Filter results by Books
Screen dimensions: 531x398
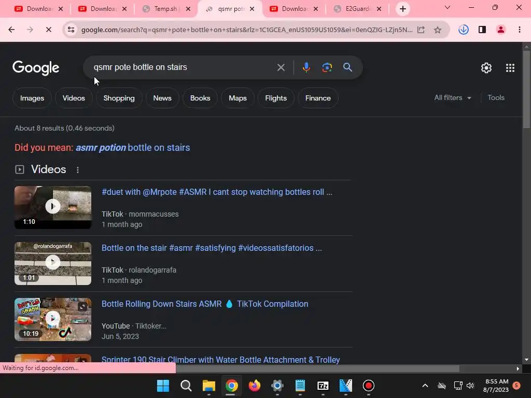click(x=200, y=98)
